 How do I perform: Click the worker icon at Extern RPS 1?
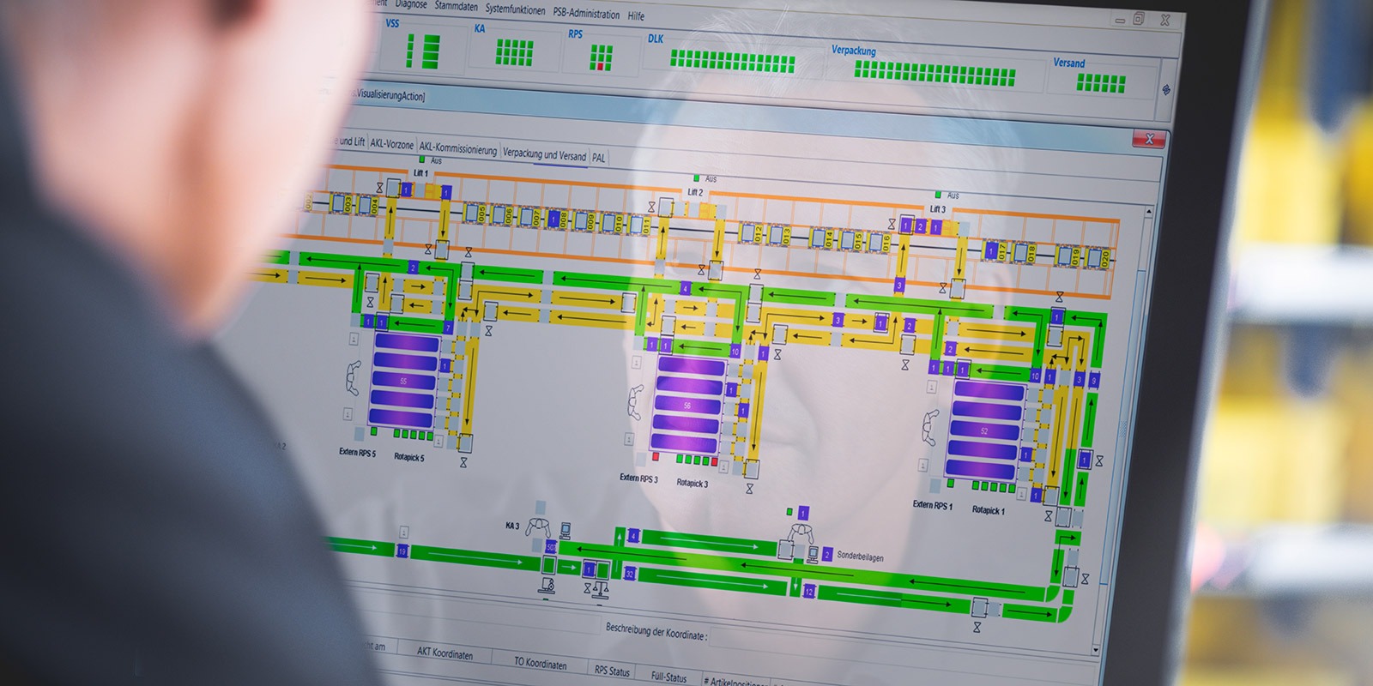tap(930, 427)
